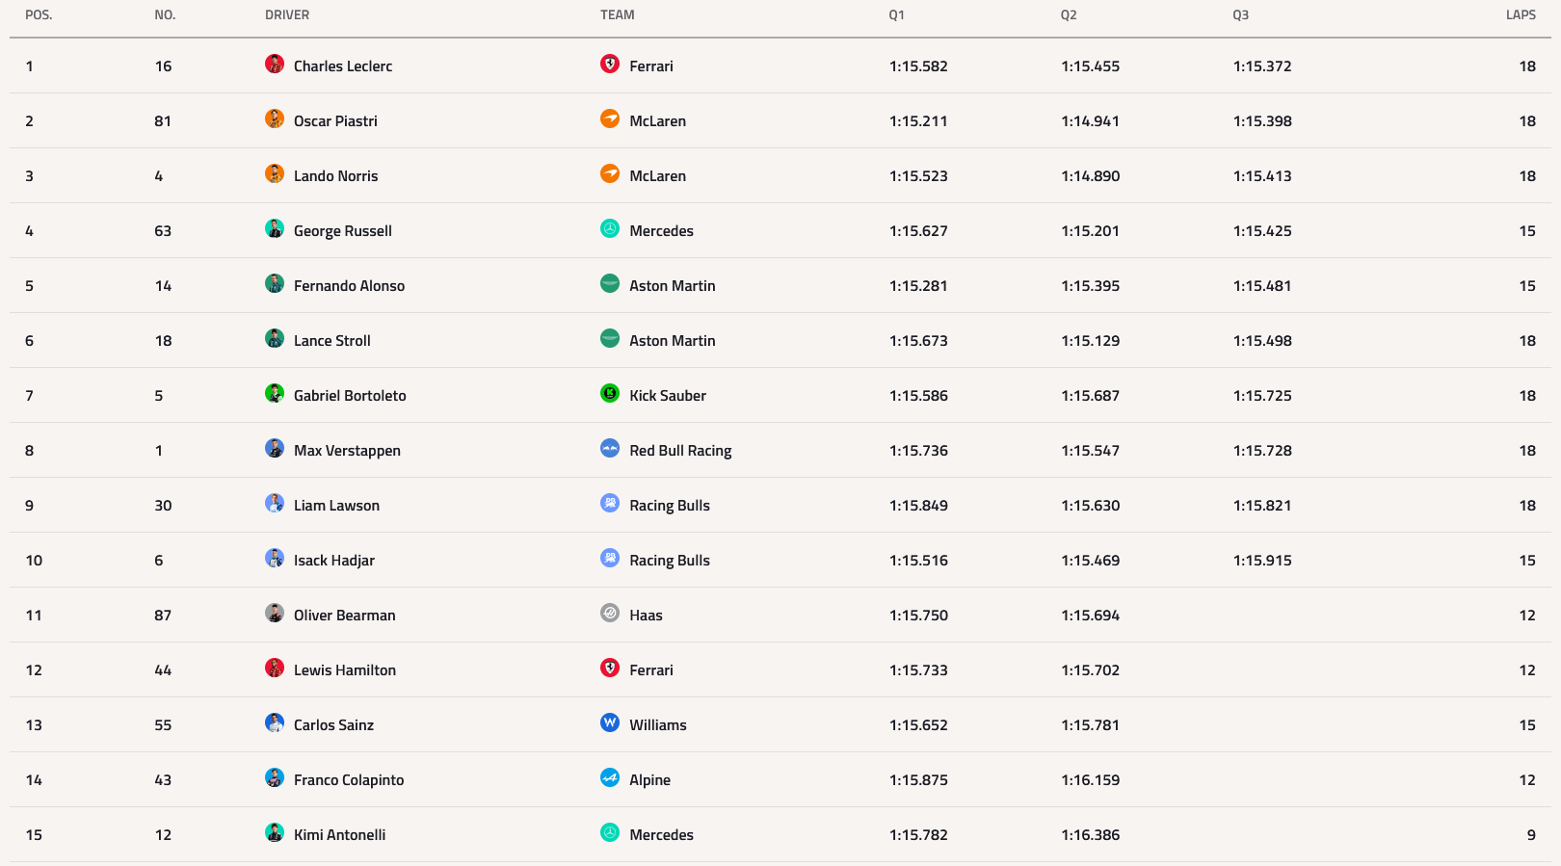Click the Williams team name
Viewport: 1561px width, 866px height.
tap(658, 725)
